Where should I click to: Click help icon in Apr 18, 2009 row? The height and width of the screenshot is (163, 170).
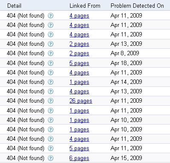click(50, 63)
